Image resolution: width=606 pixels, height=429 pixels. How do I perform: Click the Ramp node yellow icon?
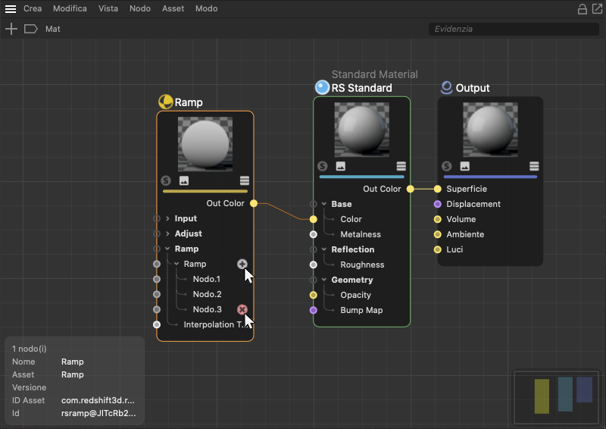[165, 102]
